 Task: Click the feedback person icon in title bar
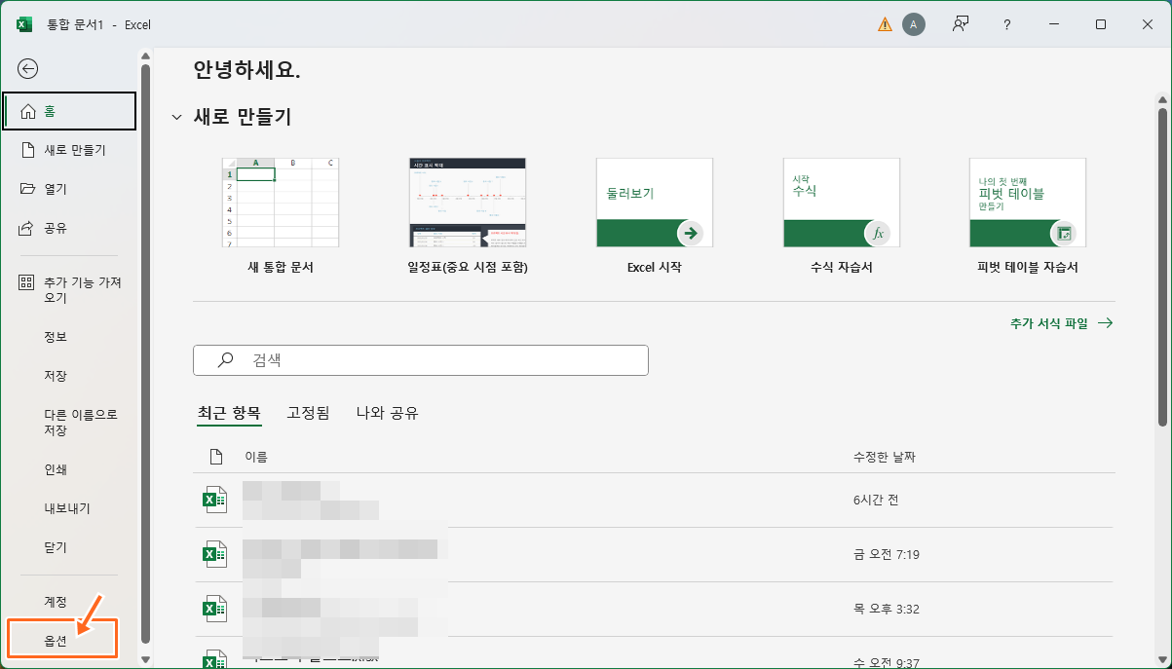click(x=961, y=24)
